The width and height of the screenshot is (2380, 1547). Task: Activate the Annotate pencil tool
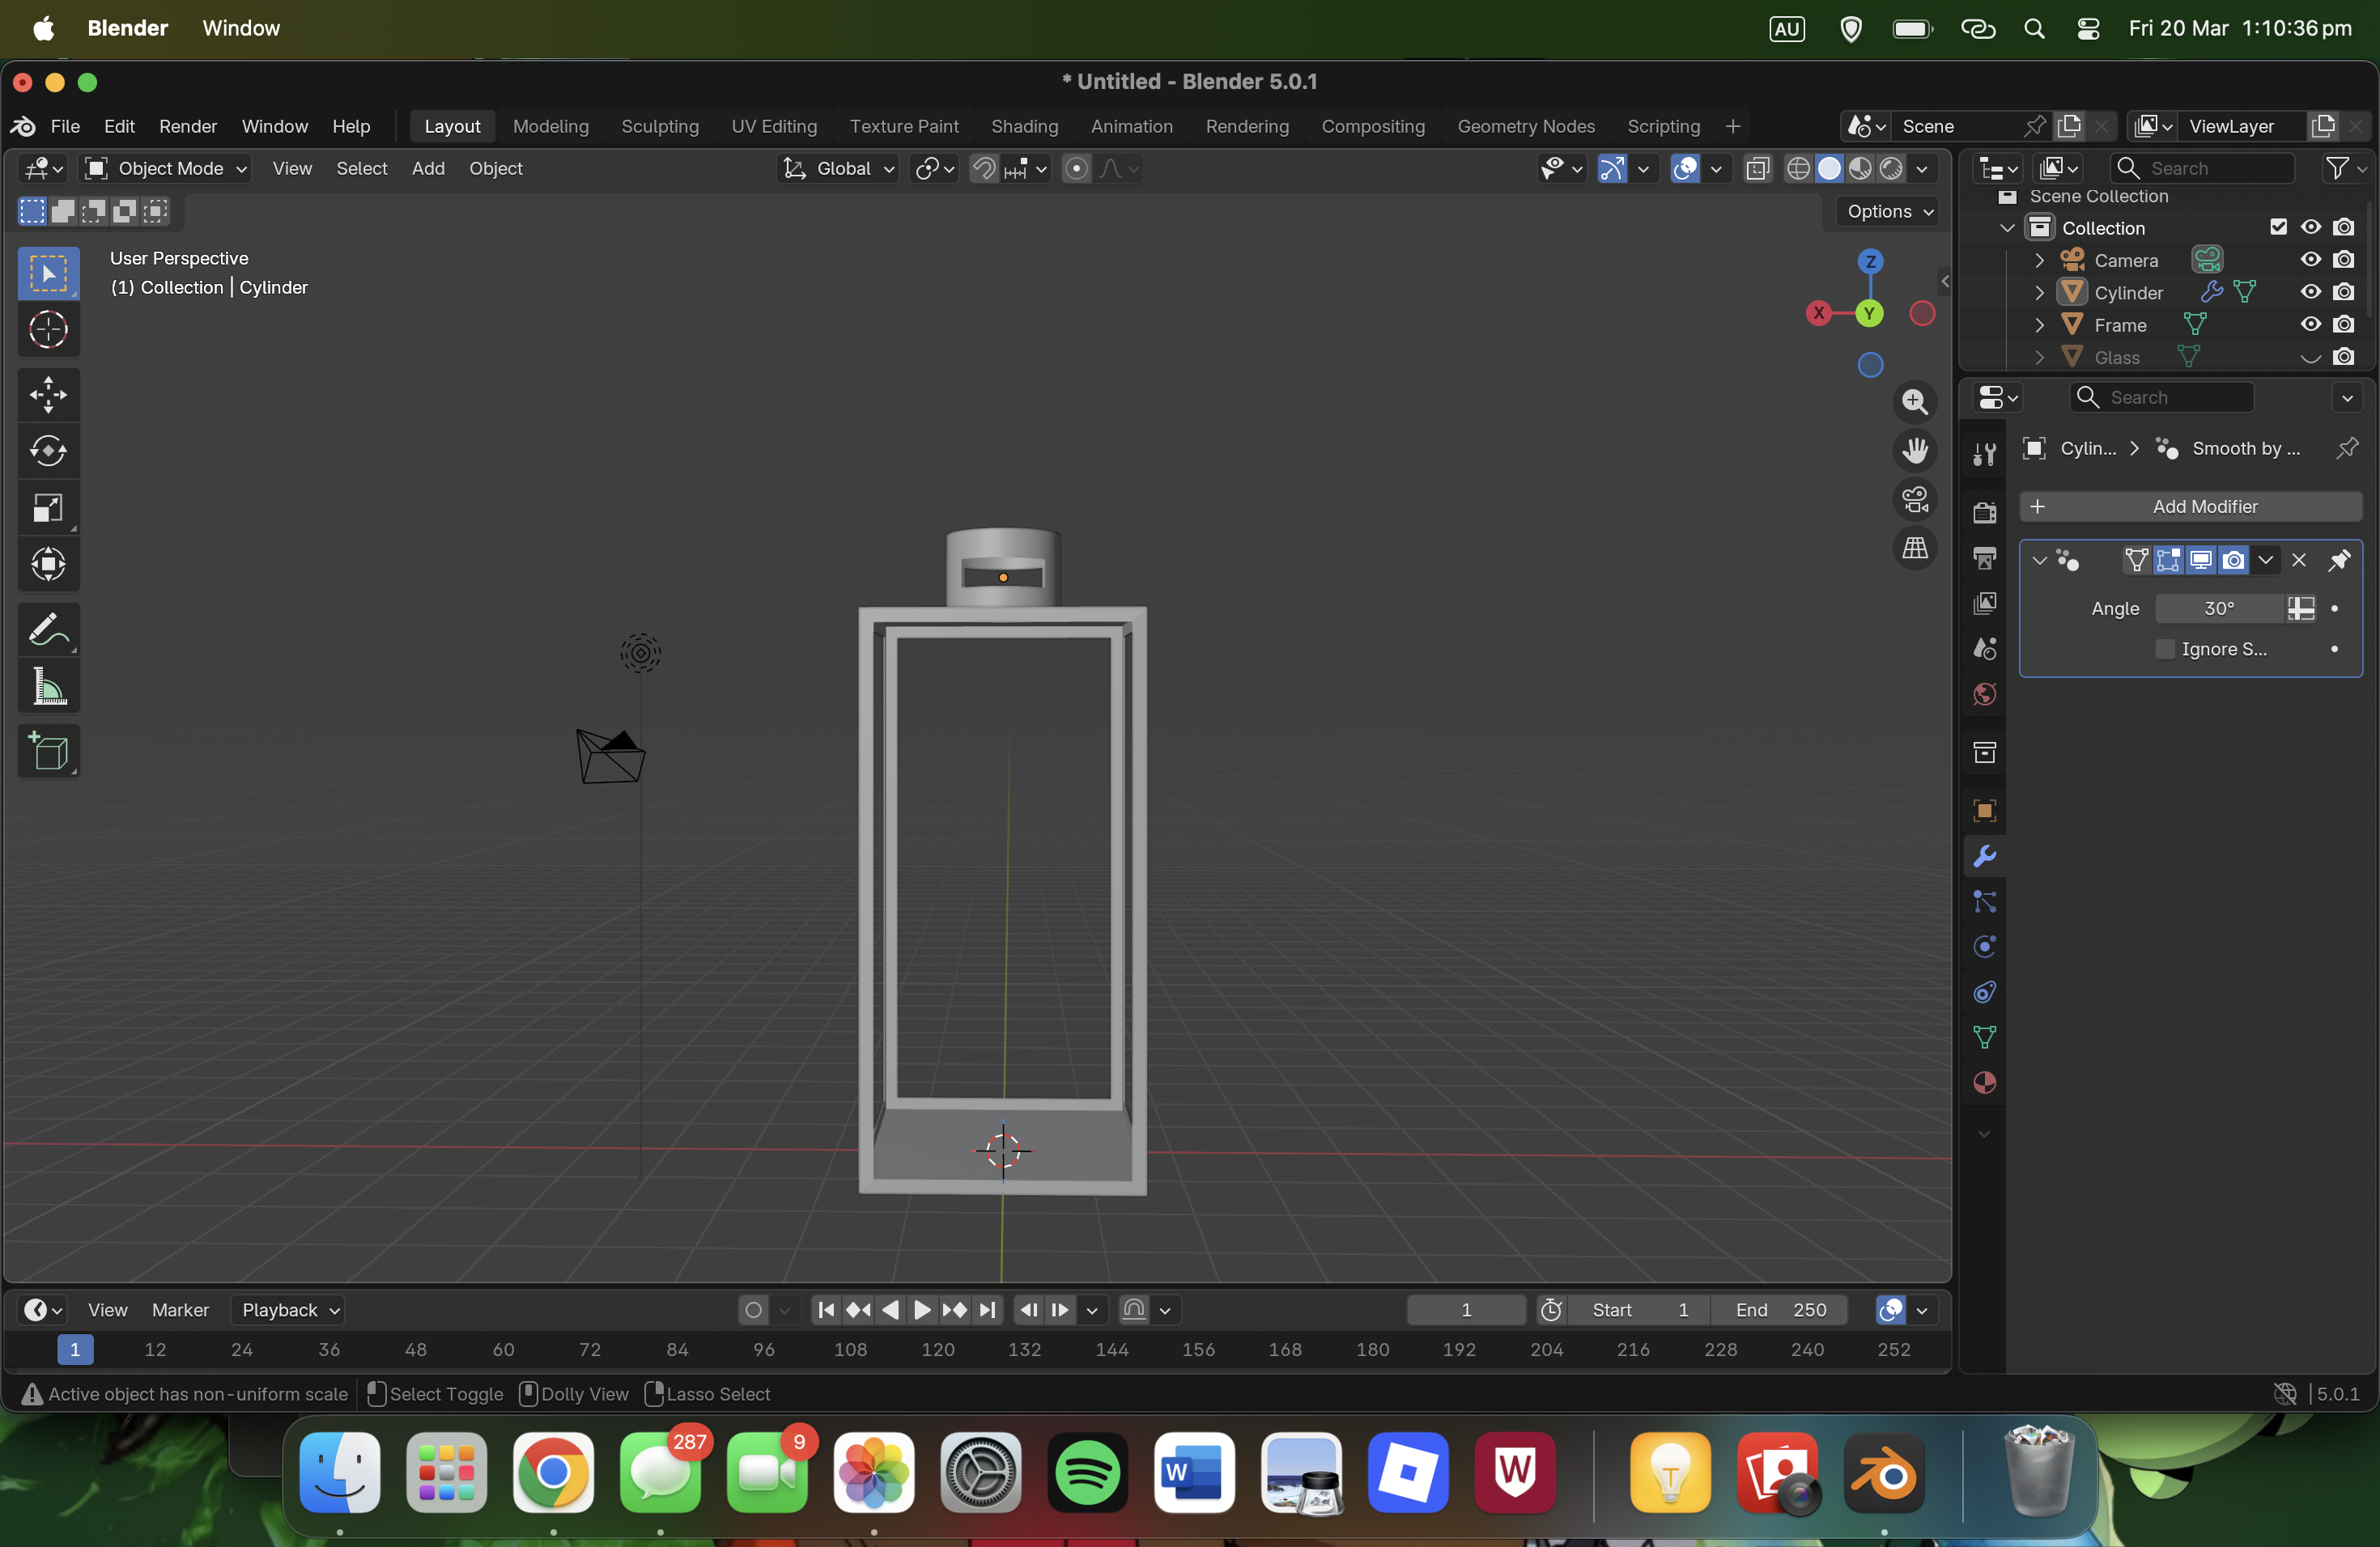point(48,629)
